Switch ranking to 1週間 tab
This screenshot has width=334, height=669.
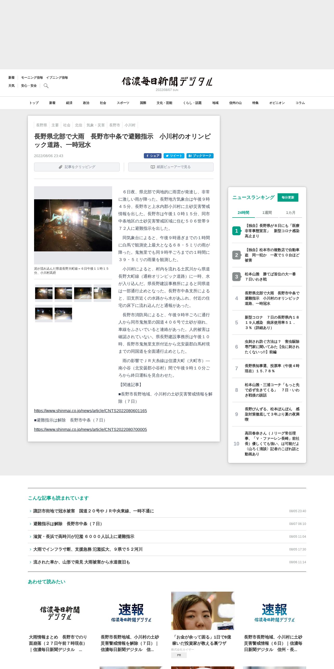pyautogui.click(x=267, y=213)
